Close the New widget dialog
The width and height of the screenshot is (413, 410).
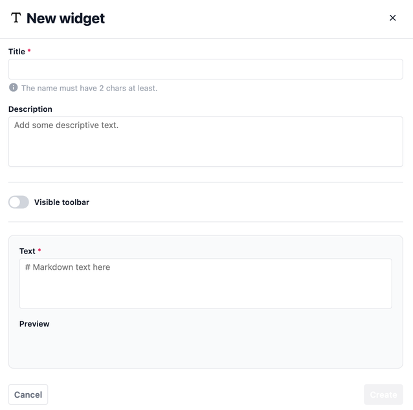click(392, 18)
